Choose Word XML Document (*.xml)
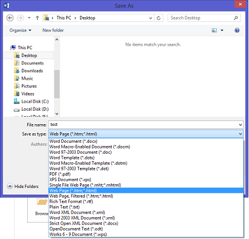This screenshot has height=239, width=249. click(x=146, y=212)
